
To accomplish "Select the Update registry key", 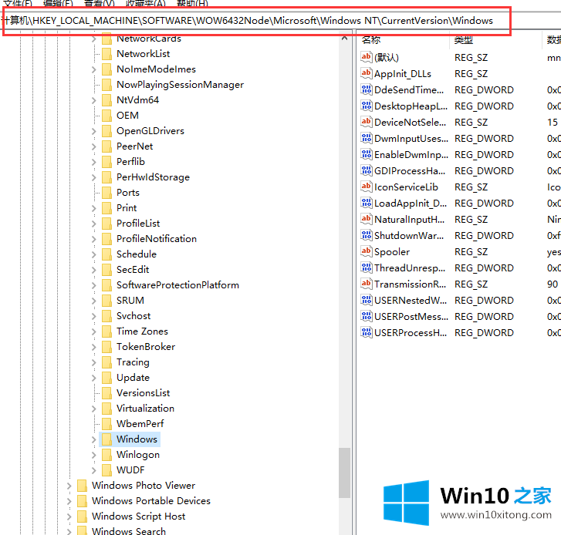I will pyautogui.click(x=133, y=378).
